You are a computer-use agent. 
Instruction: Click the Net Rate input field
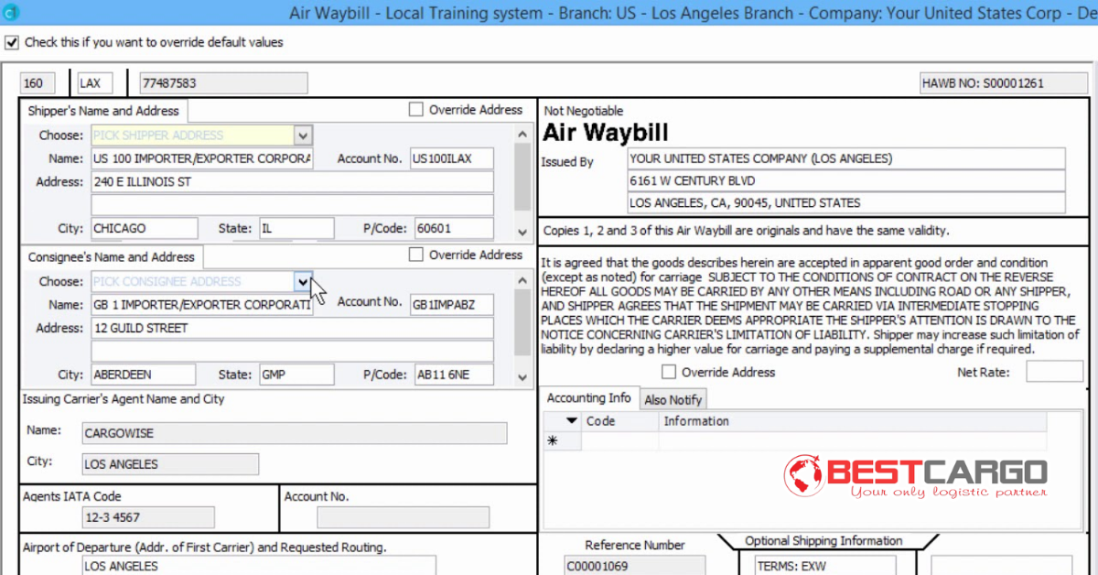1054,372
